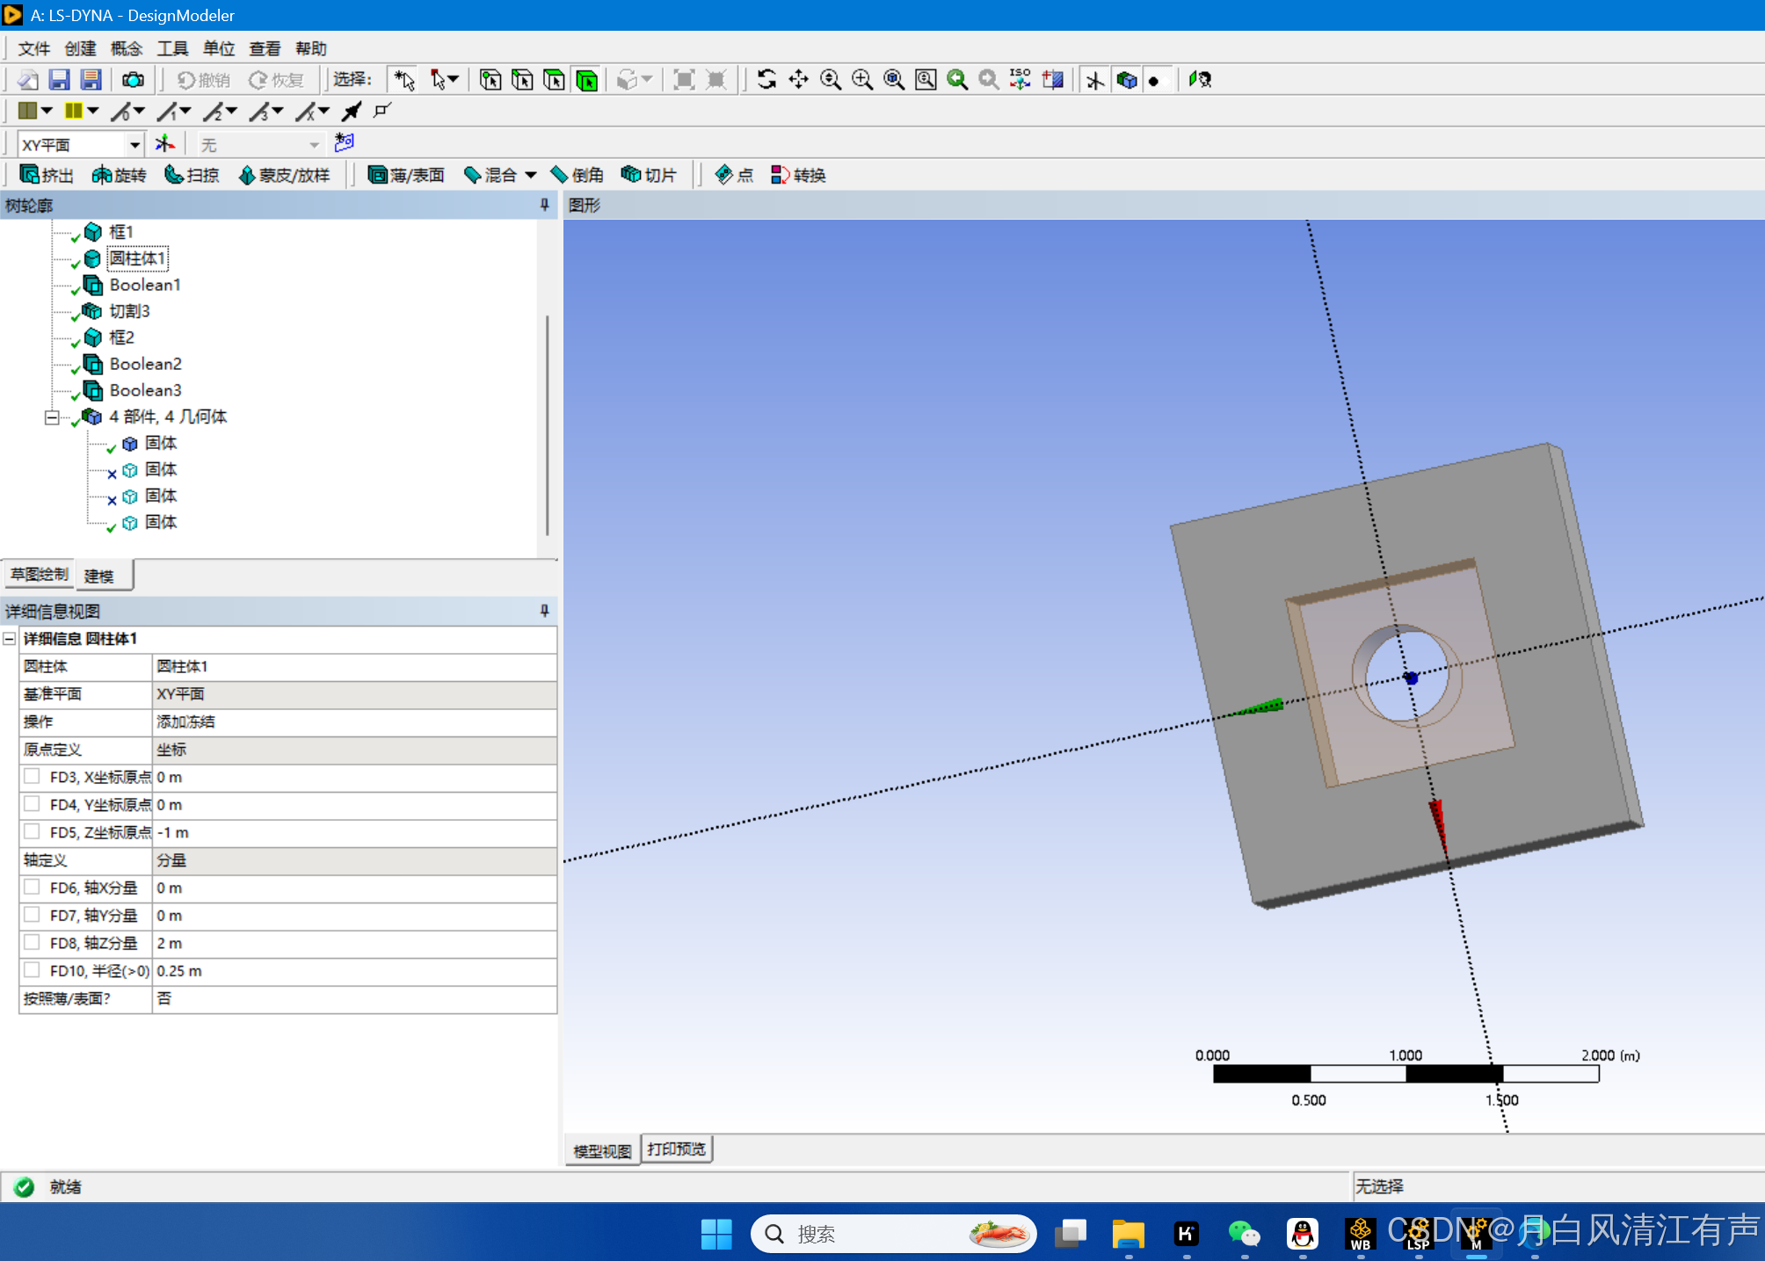Click the image capture camera icon
Screen dimensions: 1765x1261
pos(133,80)
